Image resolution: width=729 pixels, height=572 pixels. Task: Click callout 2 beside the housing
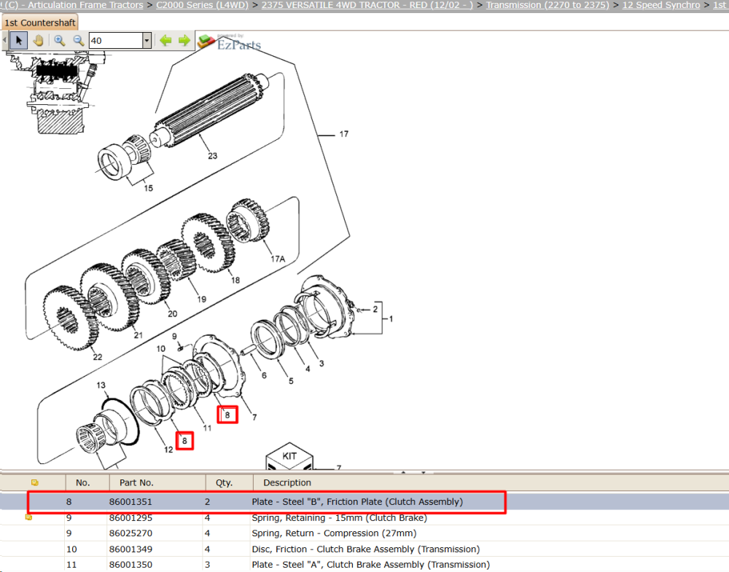(375, 309)
